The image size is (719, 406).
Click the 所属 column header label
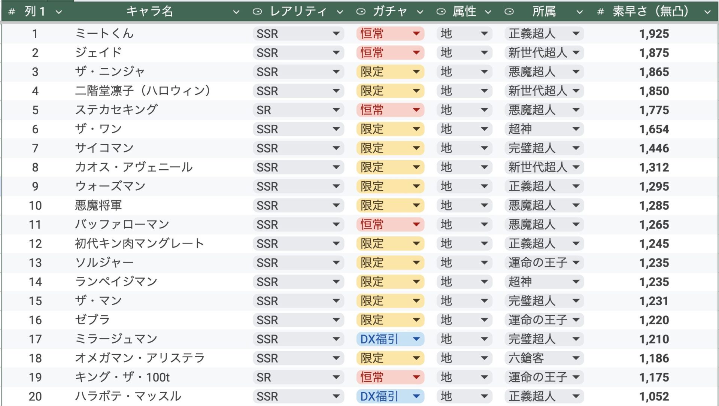[x=544, y=12]
